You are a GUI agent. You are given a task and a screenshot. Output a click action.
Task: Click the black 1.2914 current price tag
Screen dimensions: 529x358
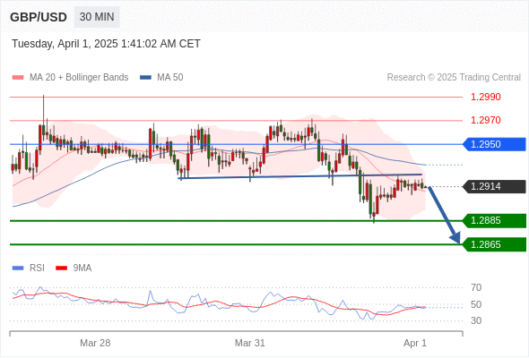(494, 186)
